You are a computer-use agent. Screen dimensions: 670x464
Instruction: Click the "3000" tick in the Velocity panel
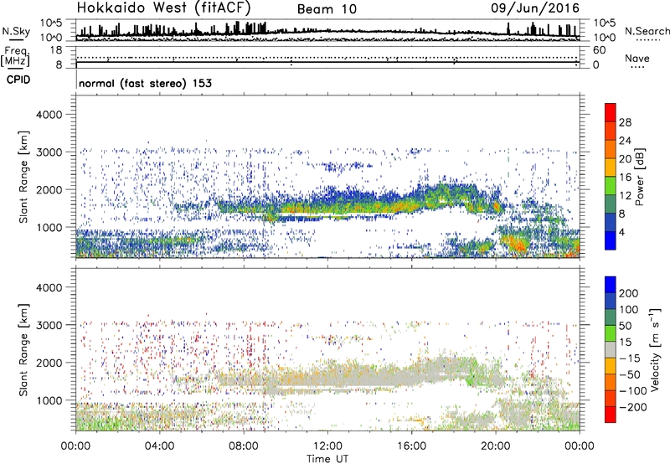click(49, 325)
